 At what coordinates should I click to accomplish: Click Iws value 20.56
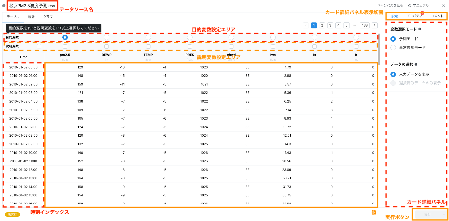287,161
